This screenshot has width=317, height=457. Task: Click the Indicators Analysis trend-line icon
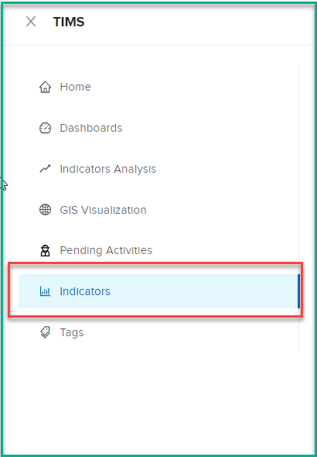click(45, 169)
